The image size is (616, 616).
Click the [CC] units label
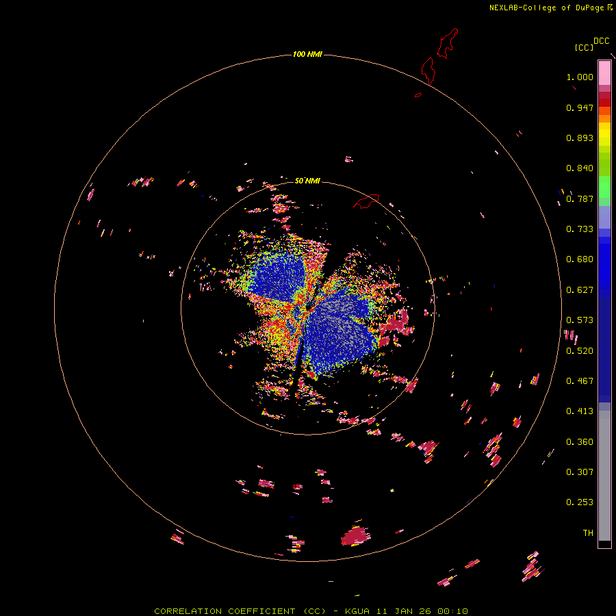[584, 47]
